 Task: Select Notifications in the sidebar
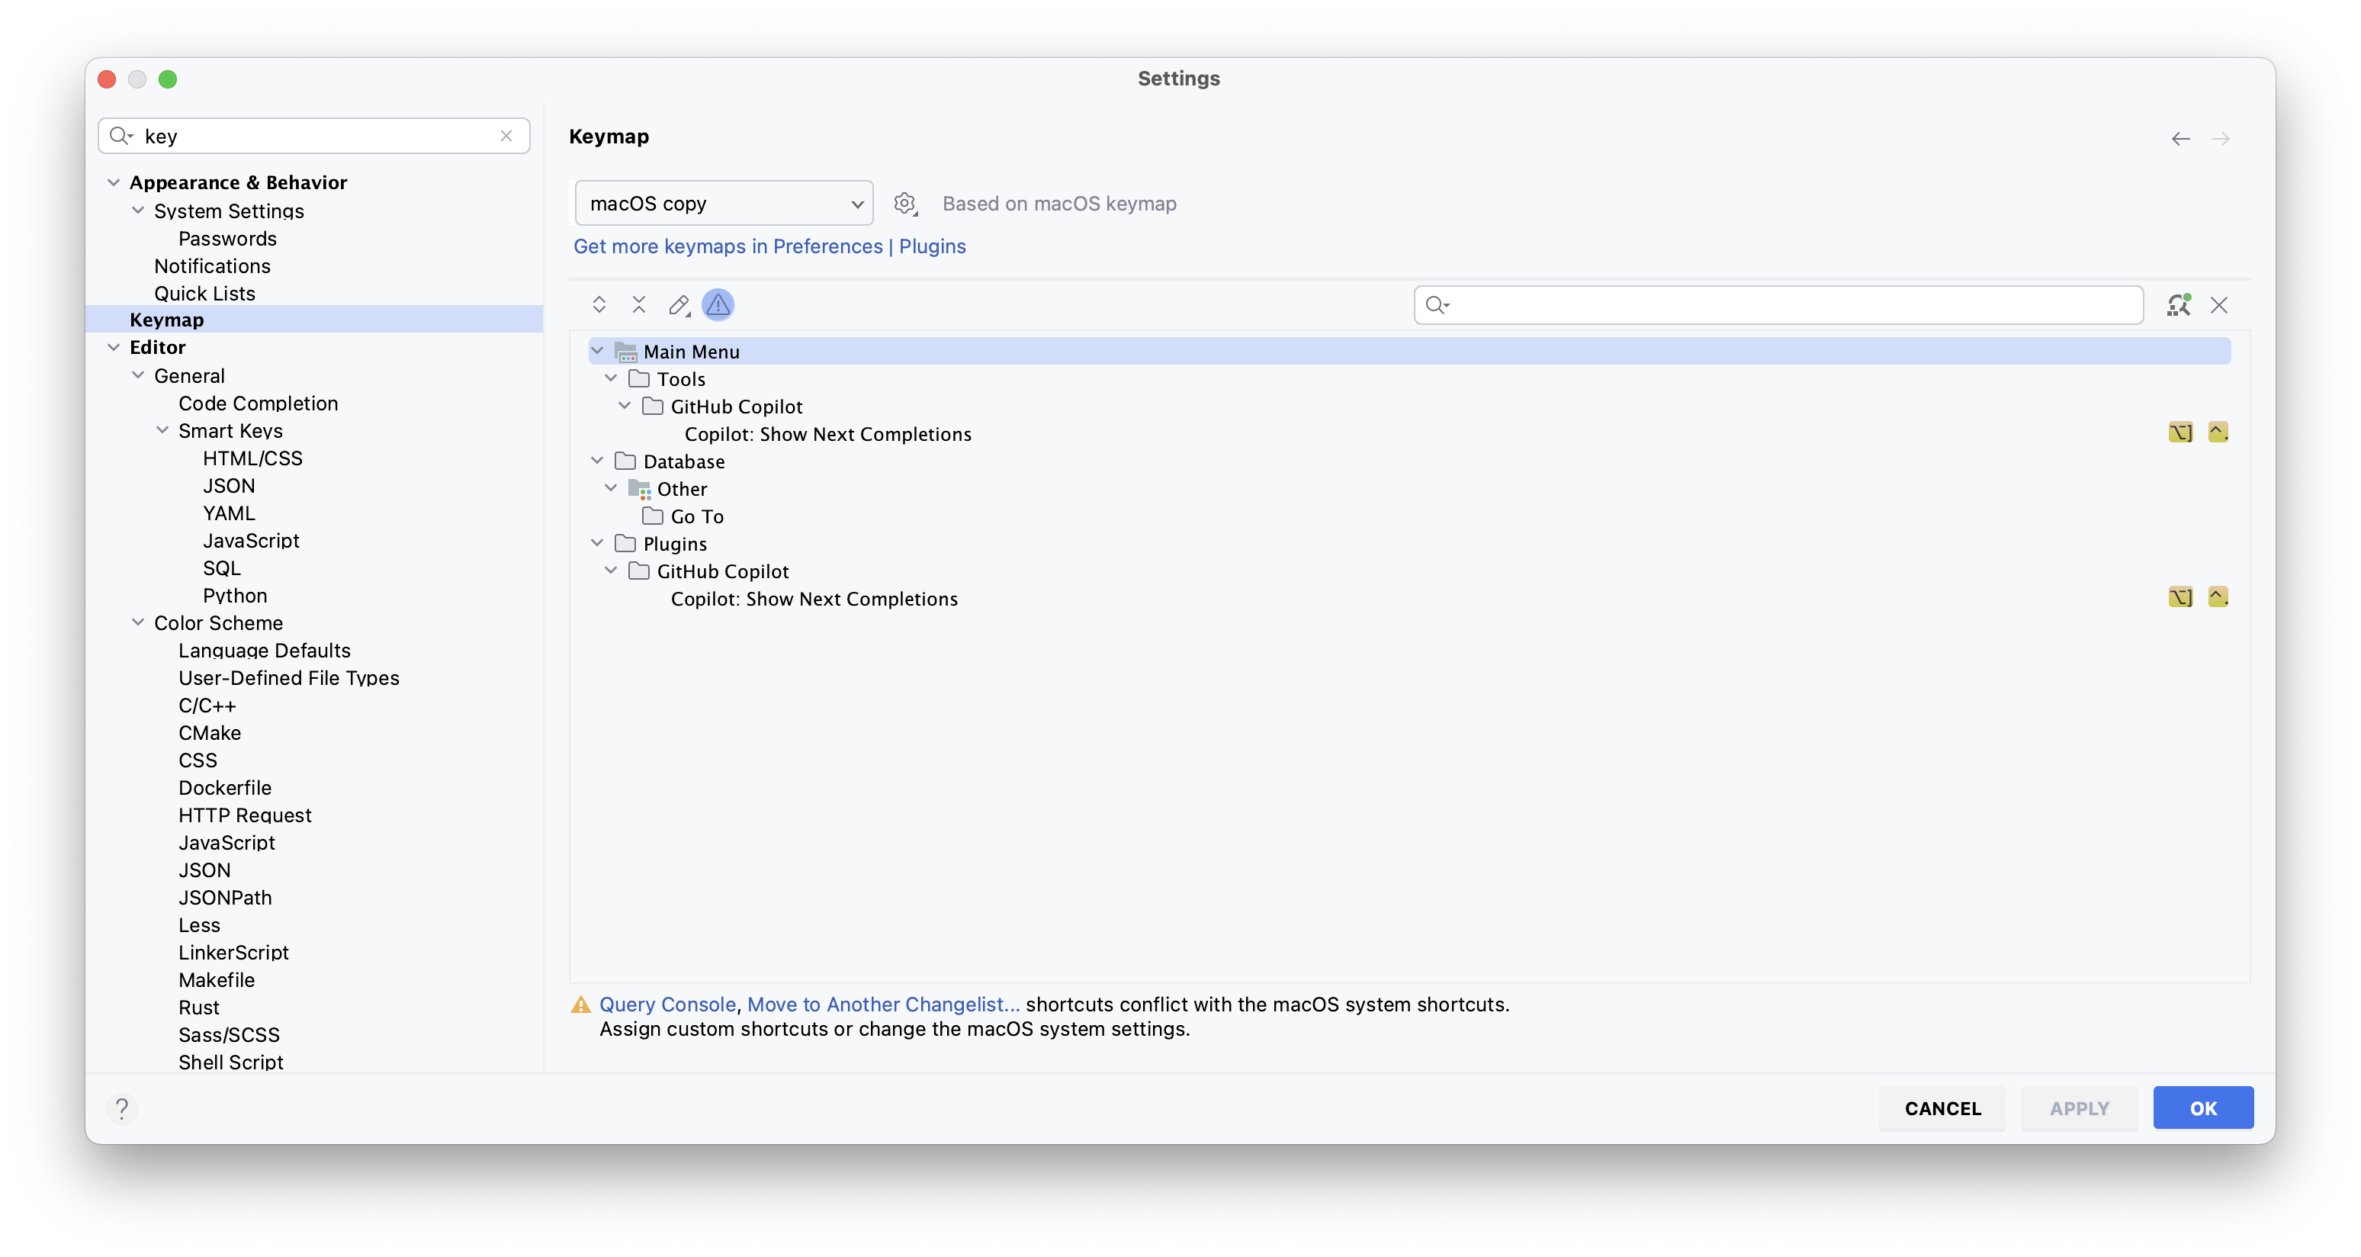click(212, 266)
